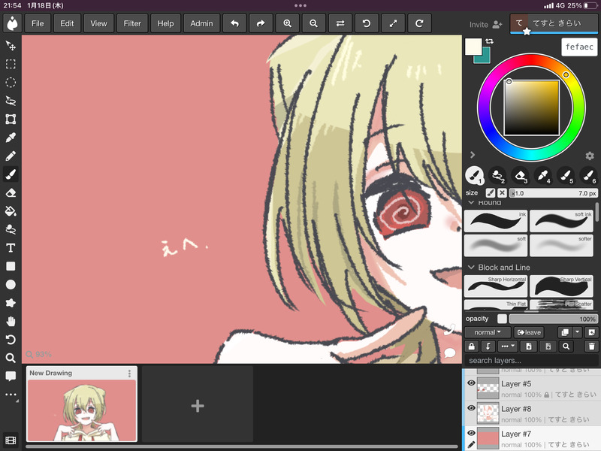Open the Magma logo home icon
This screenshot has width=601, height=451.
(12, 23)
